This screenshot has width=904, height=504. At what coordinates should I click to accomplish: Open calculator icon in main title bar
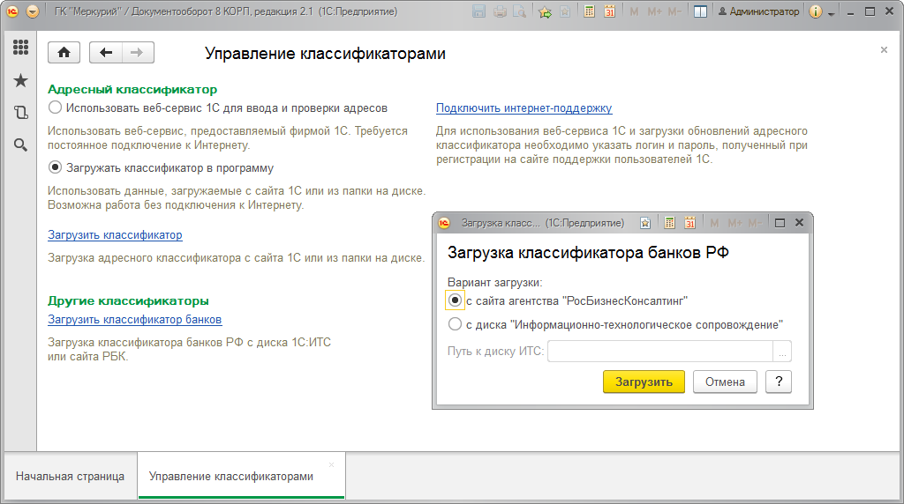click(x=589, y=11)
